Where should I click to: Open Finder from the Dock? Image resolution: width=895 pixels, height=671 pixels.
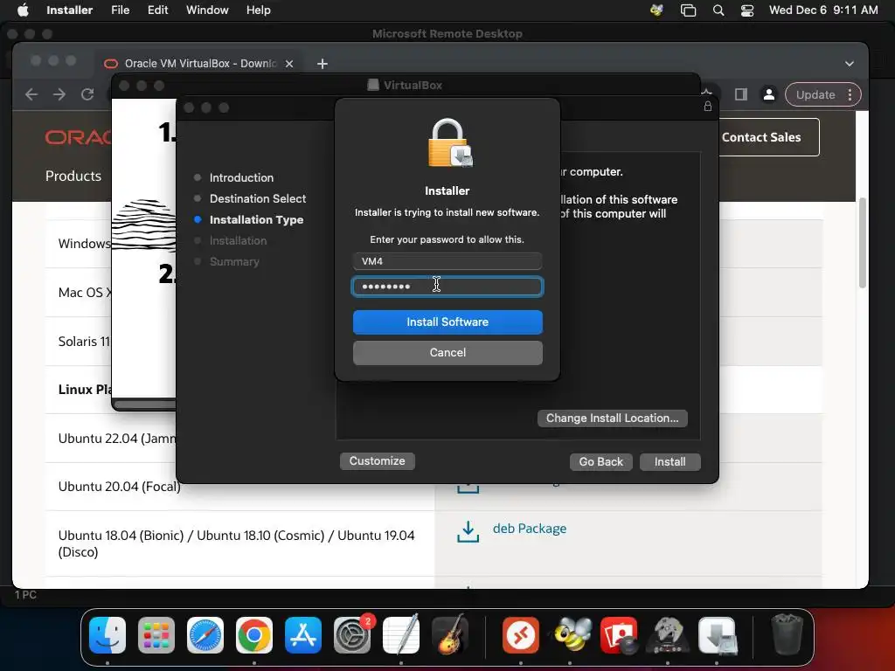pyautogui.click(x=108, y=634)
